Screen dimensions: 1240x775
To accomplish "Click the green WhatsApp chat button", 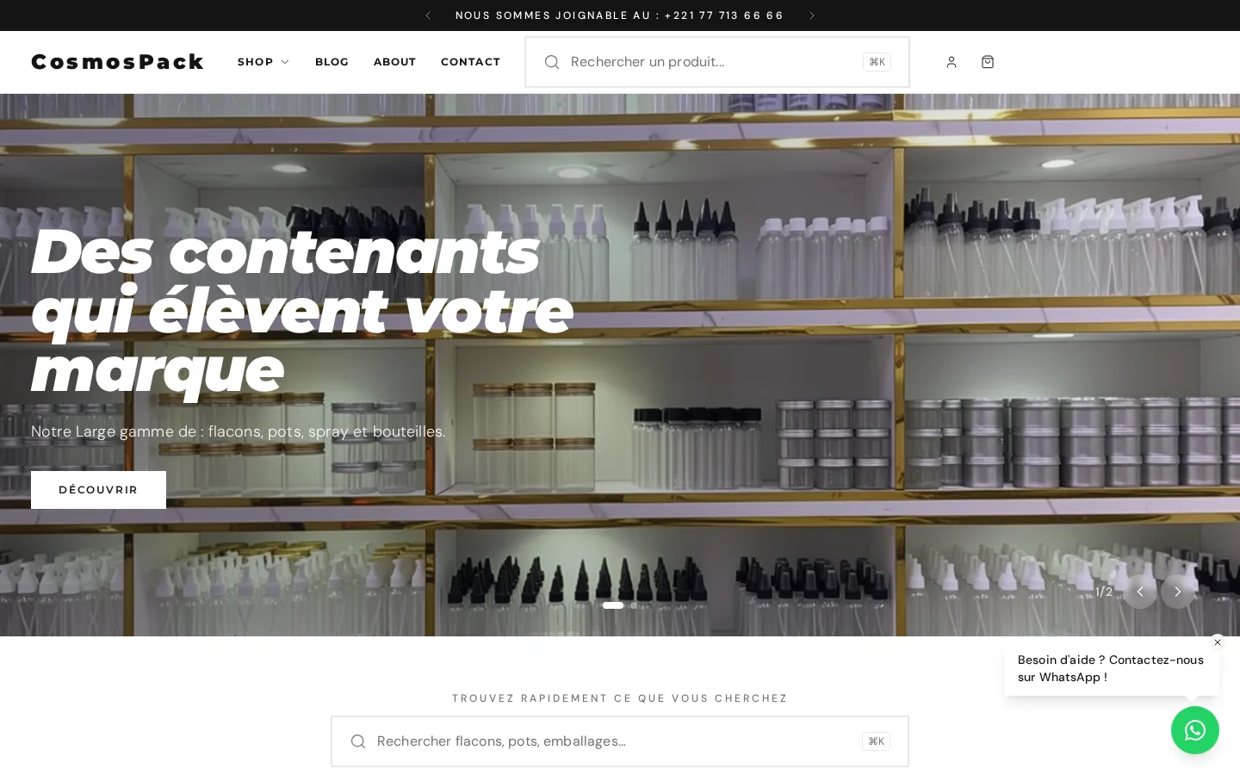I will pos(1195,730).
